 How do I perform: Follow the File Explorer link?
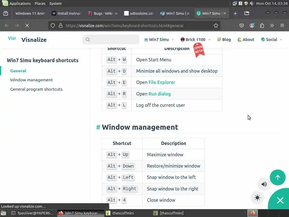pyautogui.click(x=162, y=82)
